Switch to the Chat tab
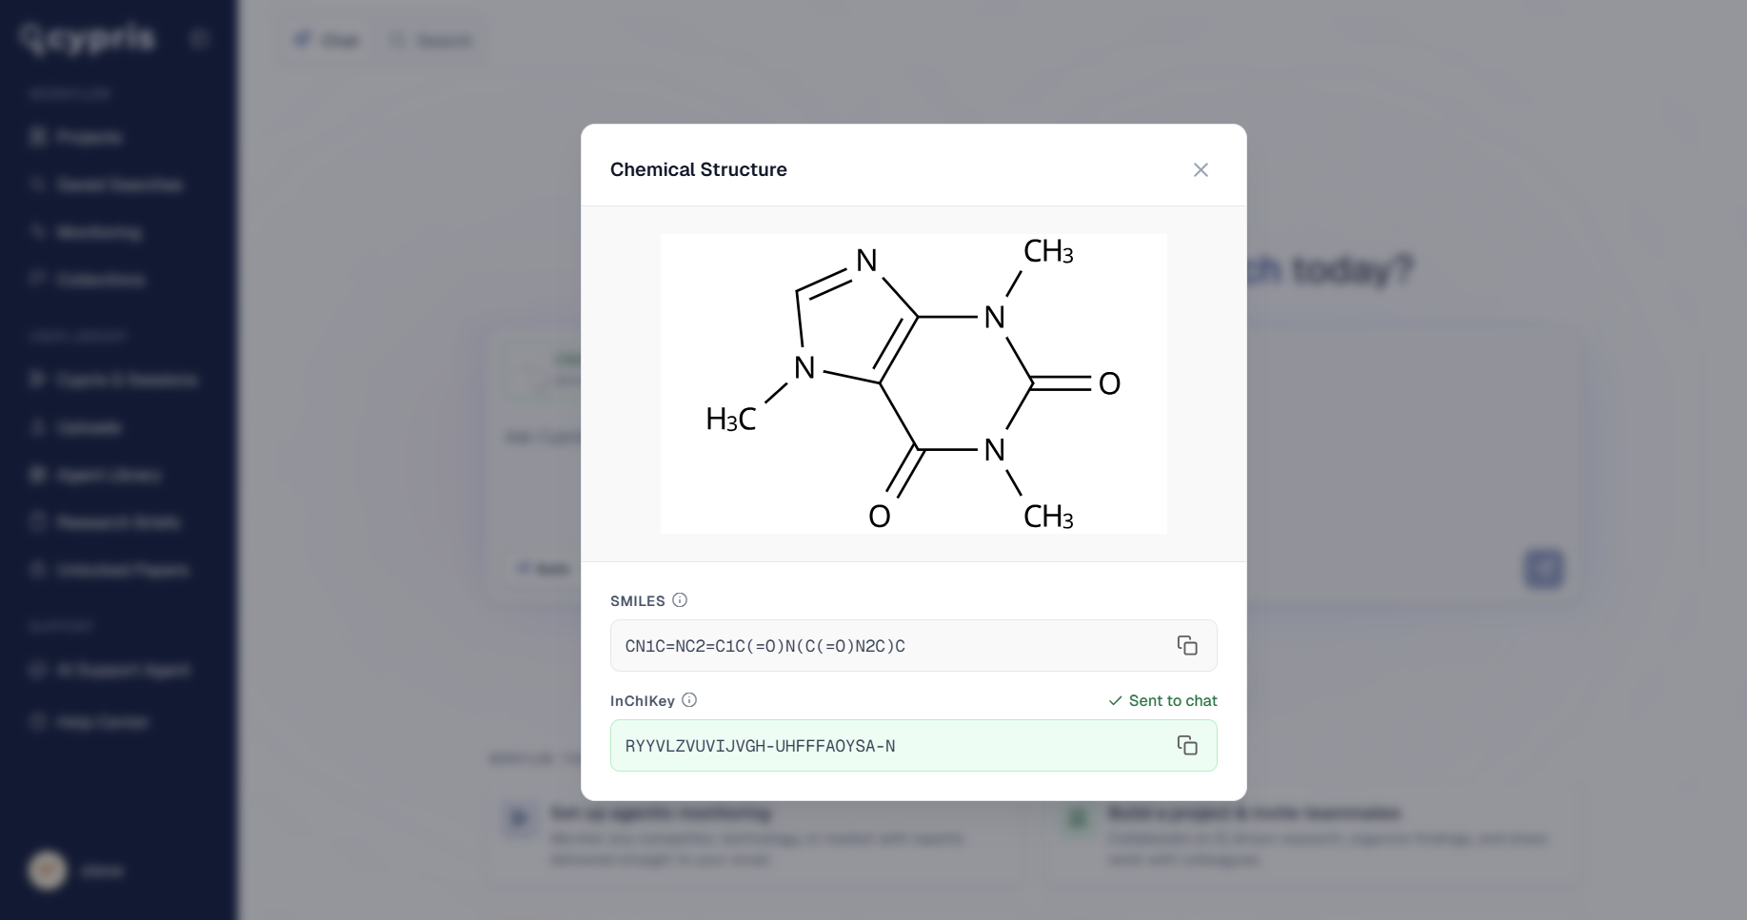This screenshot has height=920, width=1747. point(327,40)
